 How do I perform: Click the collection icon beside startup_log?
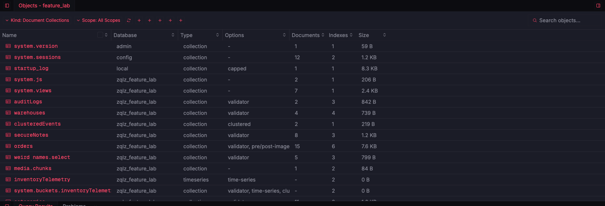pos(8,69)
